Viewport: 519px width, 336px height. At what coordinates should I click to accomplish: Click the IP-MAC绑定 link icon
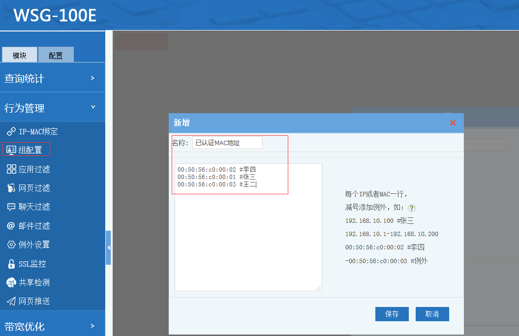[11, 131]
